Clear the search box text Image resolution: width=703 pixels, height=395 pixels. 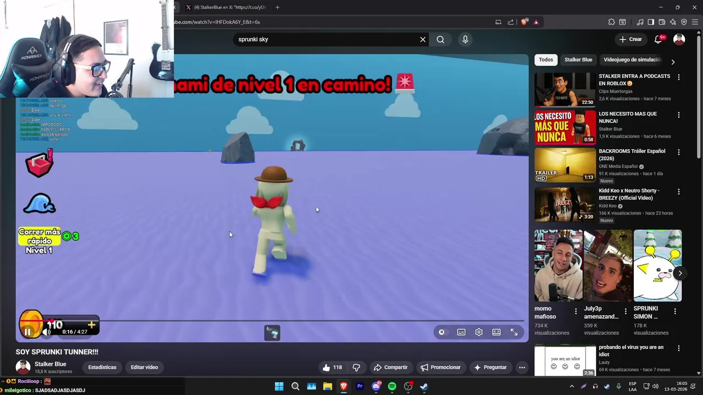(423, 39)
